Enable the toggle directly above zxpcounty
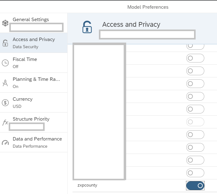Viewport: 217px width, 194px height. point(195,173)
